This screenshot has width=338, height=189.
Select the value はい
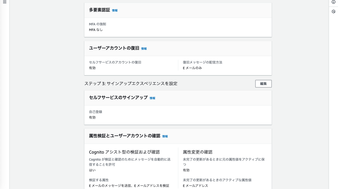coord(92,170)
